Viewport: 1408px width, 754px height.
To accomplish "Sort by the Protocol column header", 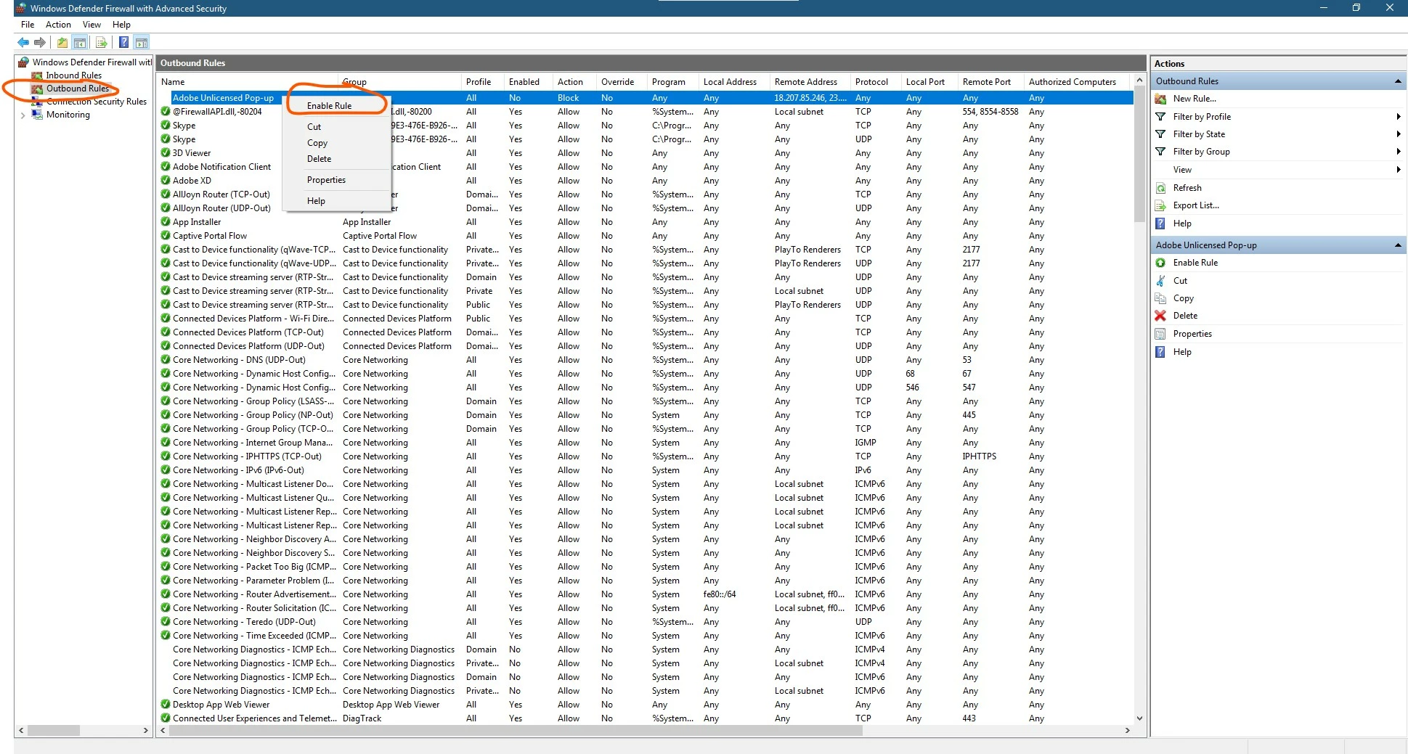I will [x=875, y=82].
